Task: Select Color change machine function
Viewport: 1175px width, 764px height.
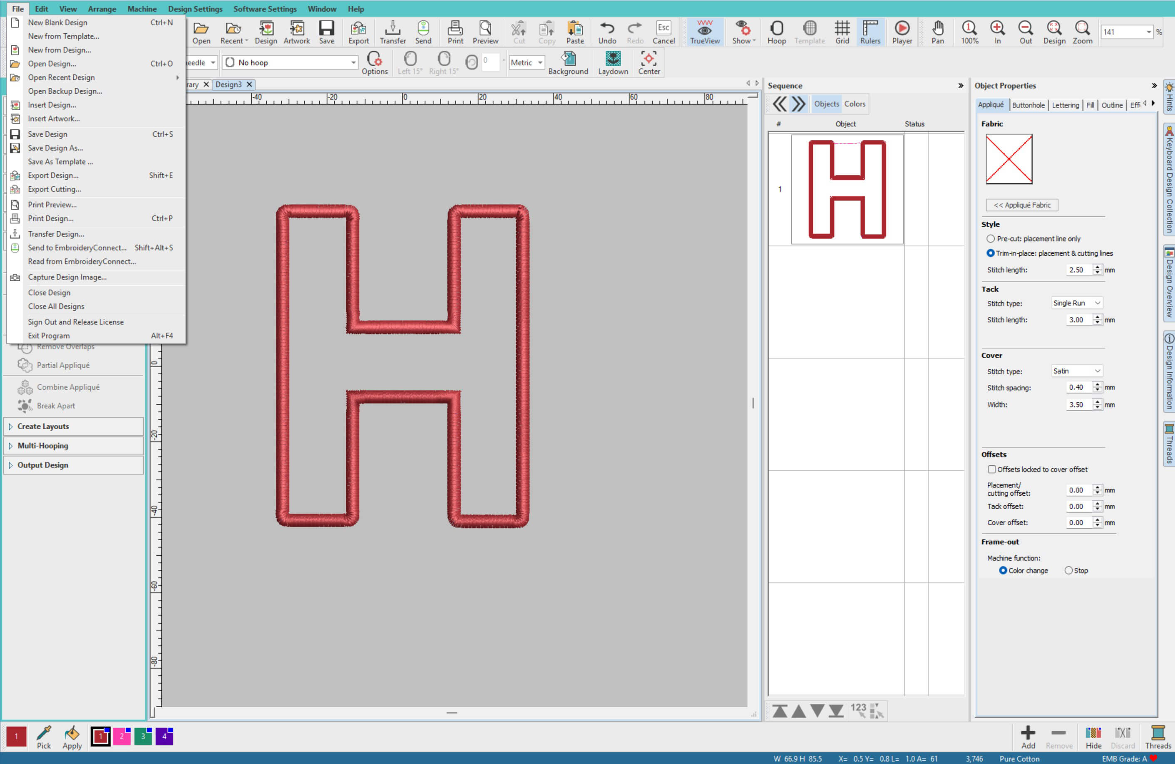Action: click(1003, 570)
